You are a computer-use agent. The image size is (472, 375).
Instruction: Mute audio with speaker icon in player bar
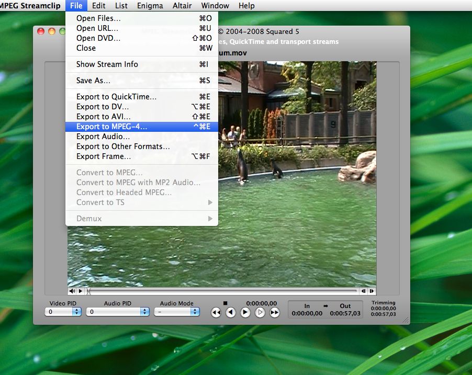coord(72,291)
